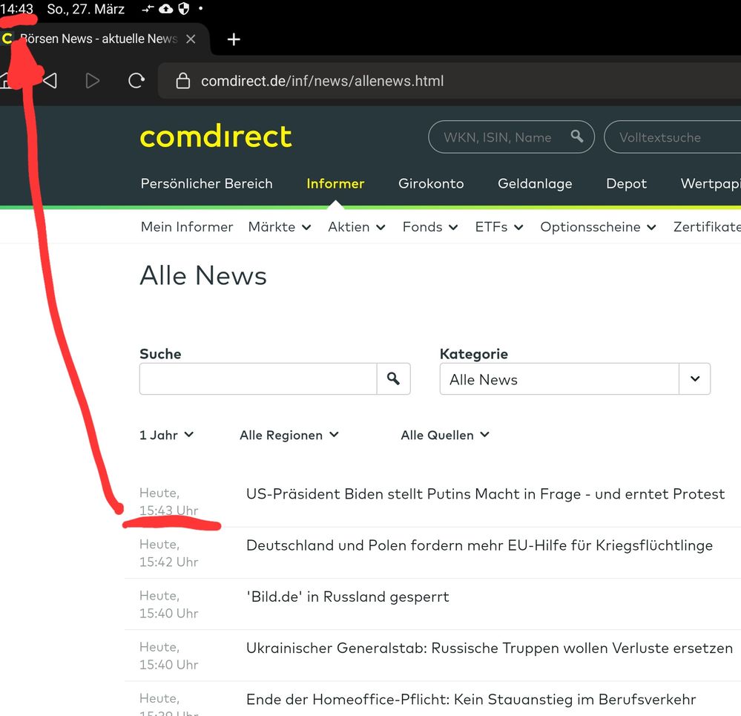Reload the comdirect page
The height and width of the screenshot is (716, 741).
(136, 81)
